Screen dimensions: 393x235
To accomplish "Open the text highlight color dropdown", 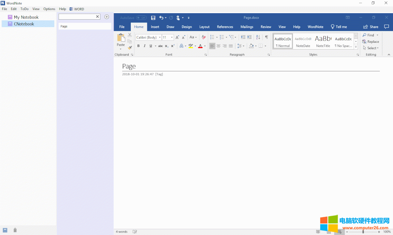I will (195, 46).
